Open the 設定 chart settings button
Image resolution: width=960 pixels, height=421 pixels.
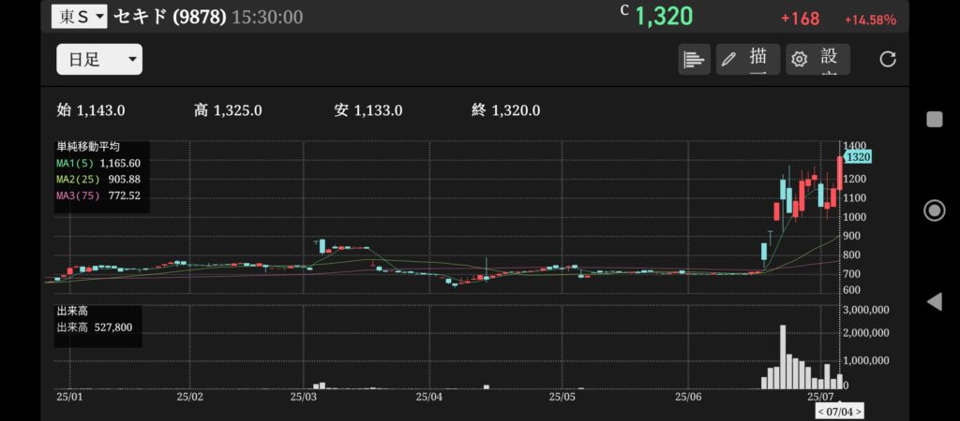tap(817, 59)
